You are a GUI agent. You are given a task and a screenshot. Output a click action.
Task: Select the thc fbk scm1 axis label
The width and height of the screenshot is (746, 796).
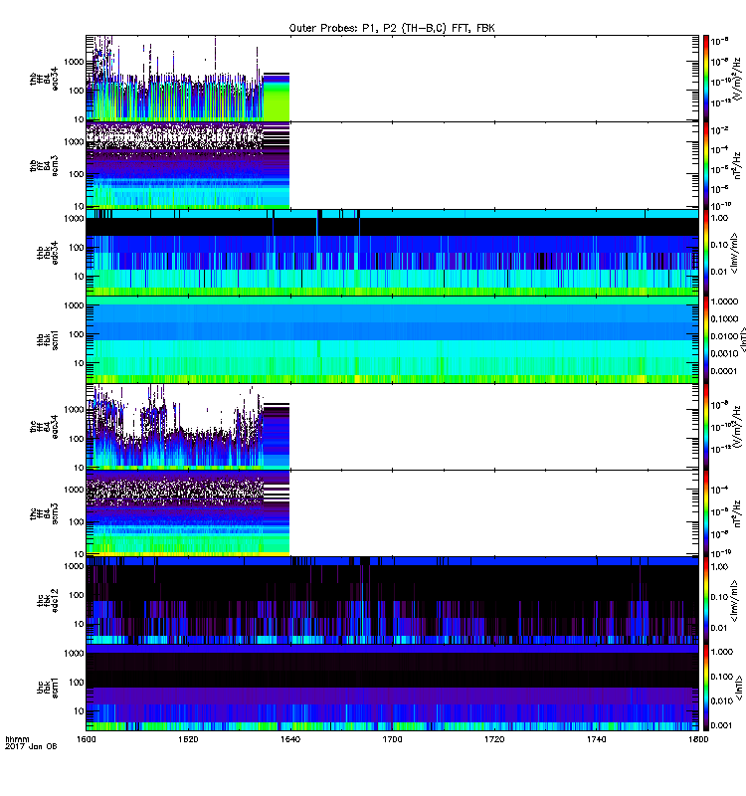tap(48, 688)
